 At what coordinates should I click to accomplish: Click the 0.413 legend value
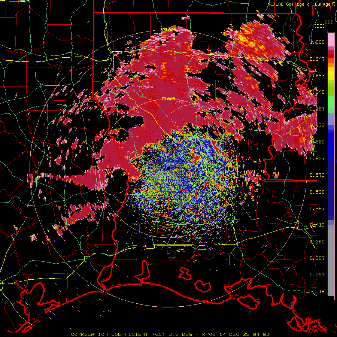(317, 225)
